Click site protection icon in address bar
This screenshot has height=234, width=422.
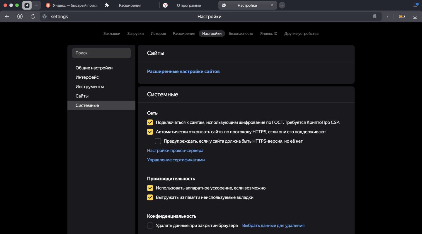click(x=45, y=17)
